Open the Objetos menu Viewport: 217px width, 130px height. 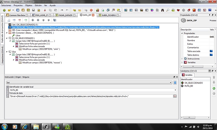29,5
